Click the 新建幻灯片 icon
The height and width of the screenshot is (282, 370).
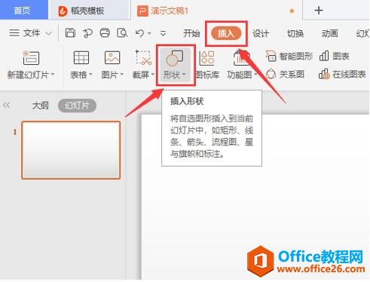31,57
